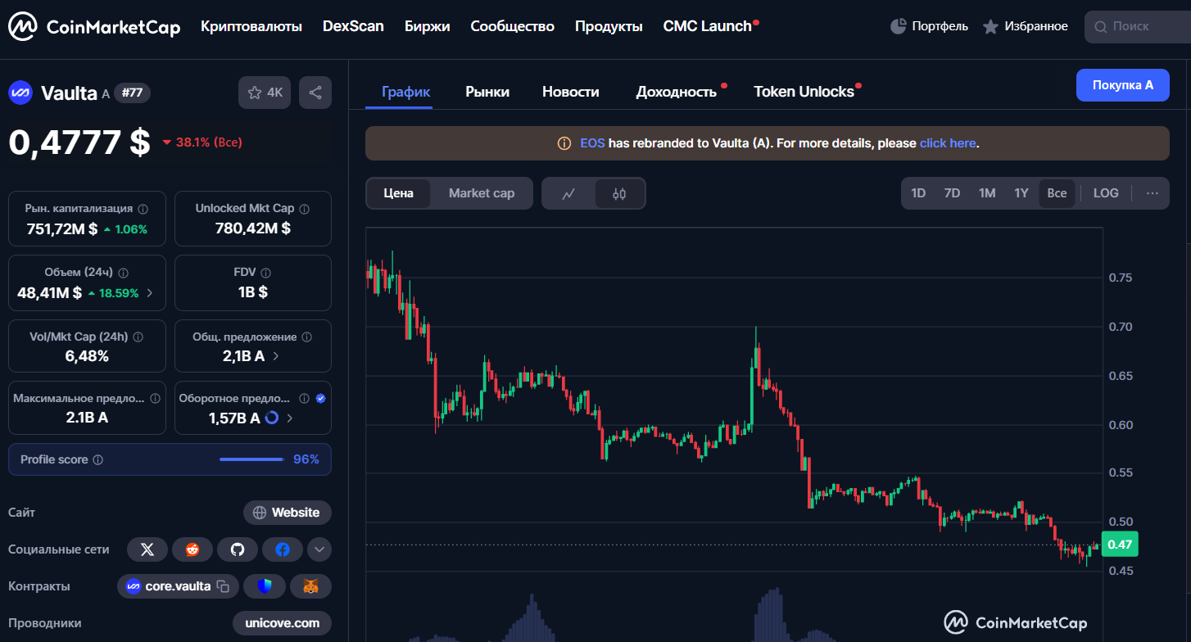This screenshot has height=642, width=1191.
Task: Open the Криптовалюты menu
Action: tap(251, 26)
